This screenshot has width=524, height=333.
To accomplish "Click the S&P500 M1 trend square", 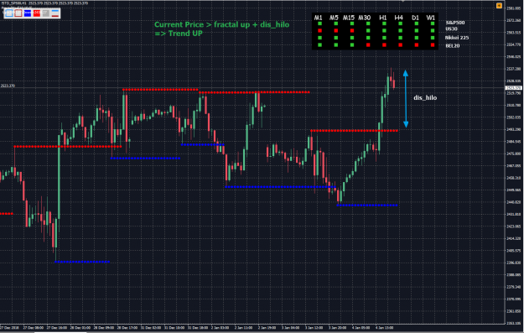I will (x=319, y=23).
